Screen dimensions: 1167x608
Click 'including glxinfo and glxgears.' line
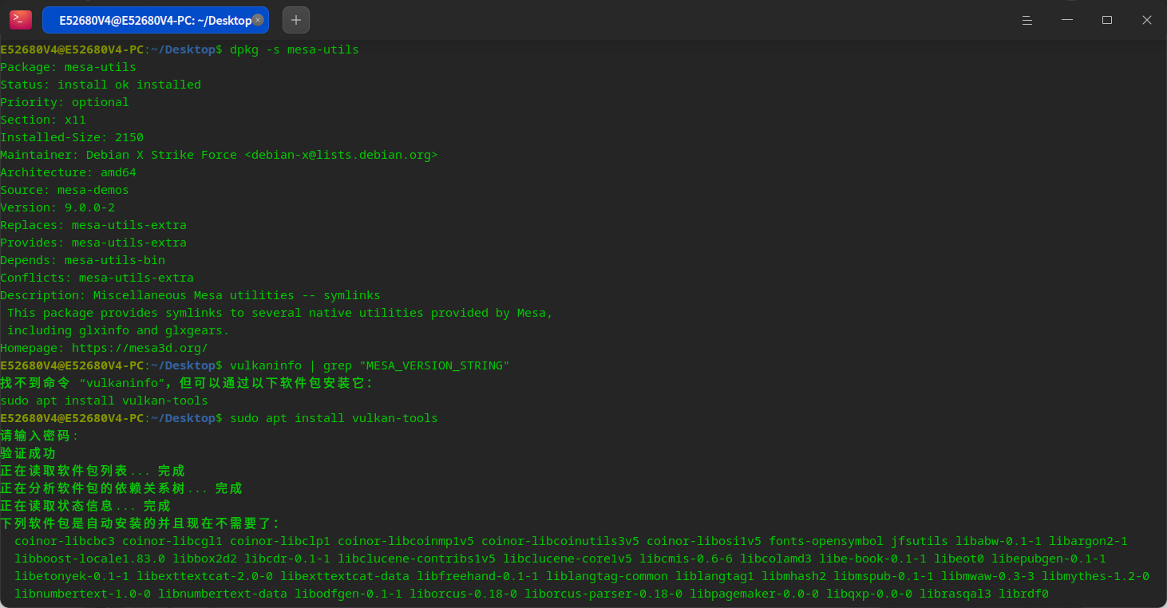[x=118, y=330]
